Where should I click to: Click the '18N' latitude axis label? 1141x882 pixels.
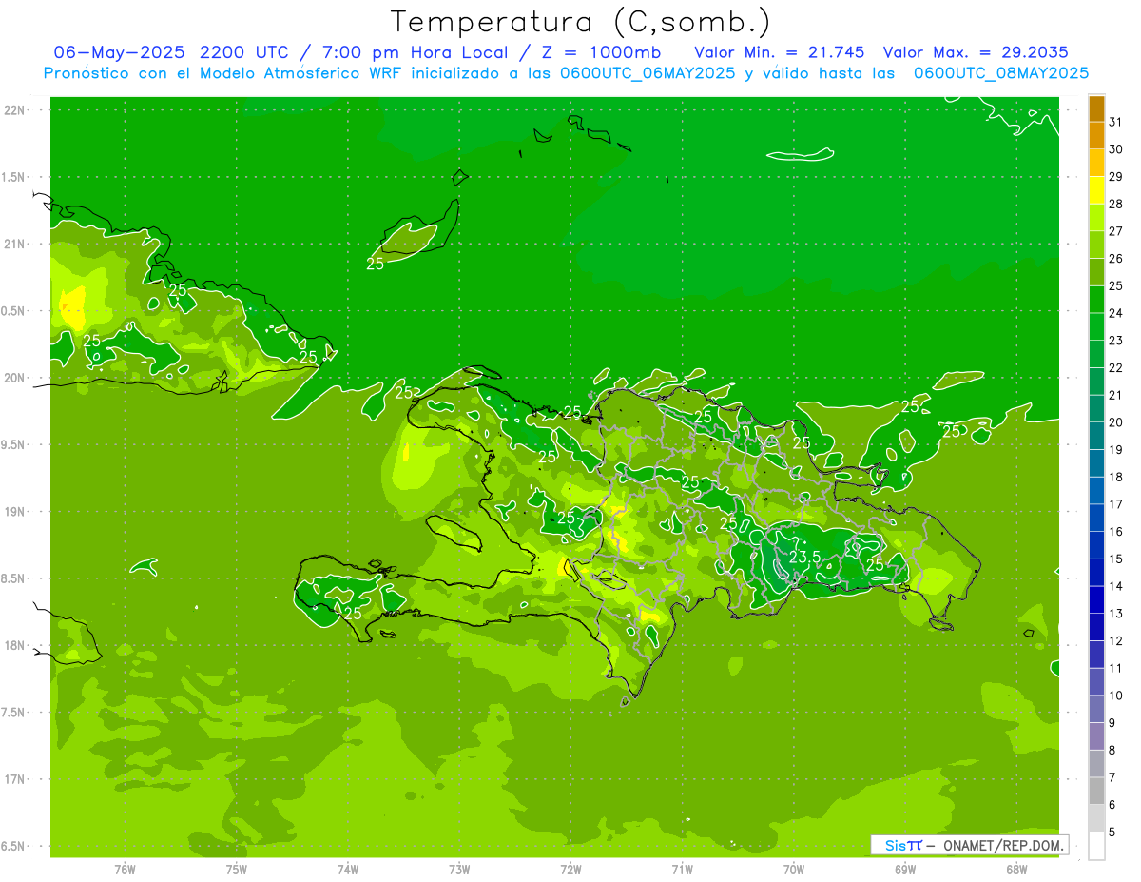[14, 645]
